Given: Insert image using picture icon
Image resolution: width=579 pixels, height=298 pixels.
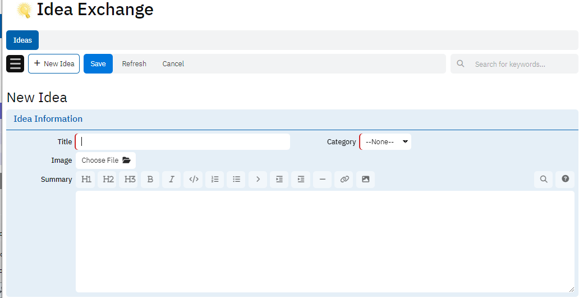Looking at the screenshot, I should [x=365, y=179].
